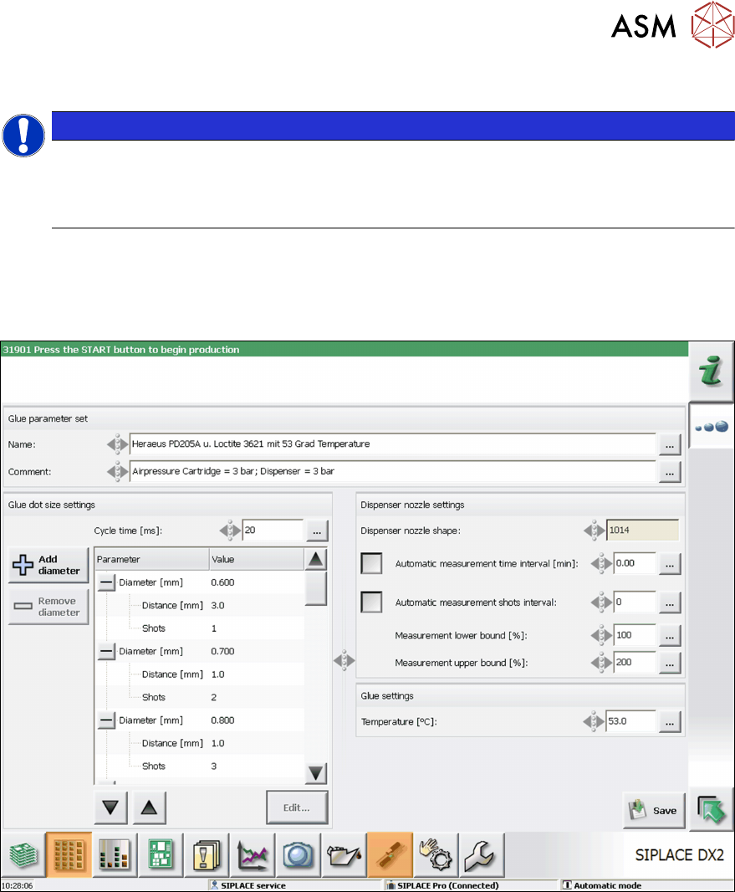Screen dimensions: 735x892
Task: Open ellipsis editor for measurement shots interval
Action: pos(670,602)
